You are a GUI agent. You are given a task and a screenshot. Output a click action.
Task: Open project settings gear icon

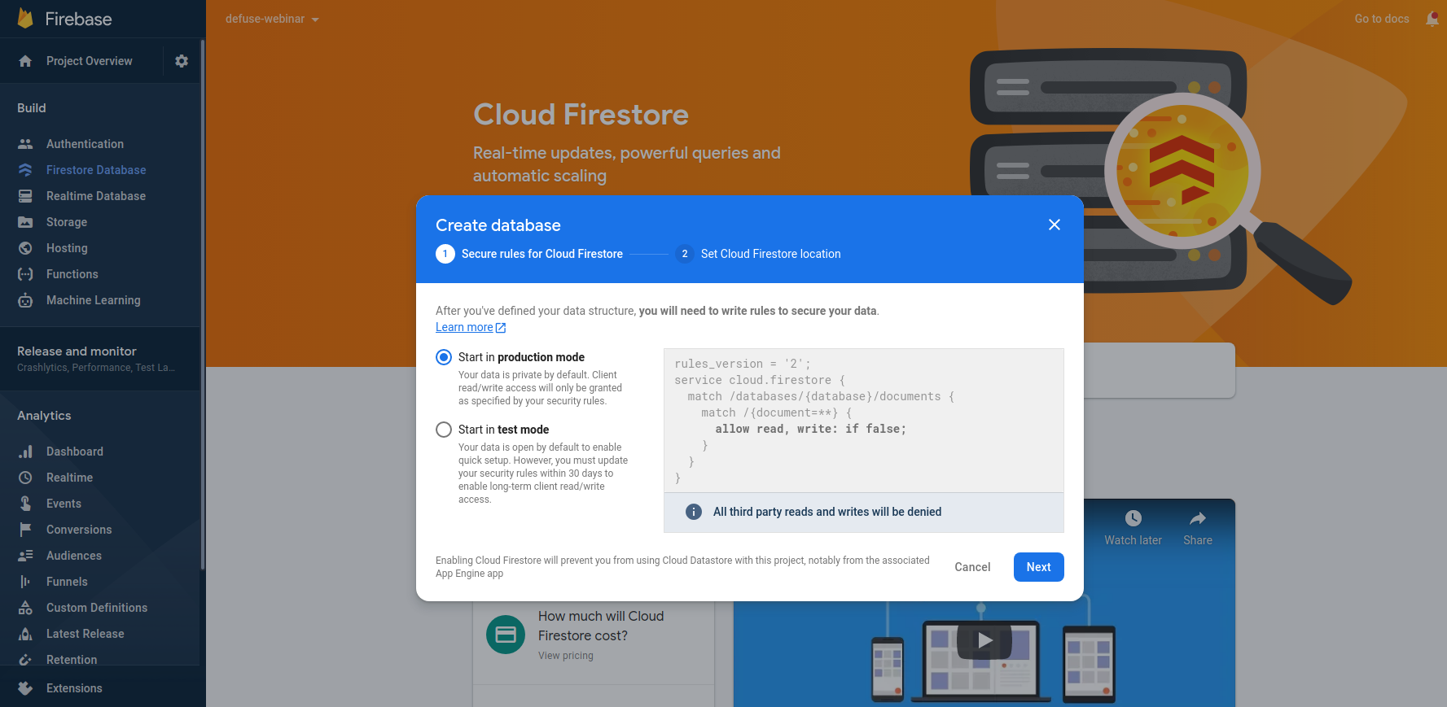pyautogui.click(x=182, y=61)
